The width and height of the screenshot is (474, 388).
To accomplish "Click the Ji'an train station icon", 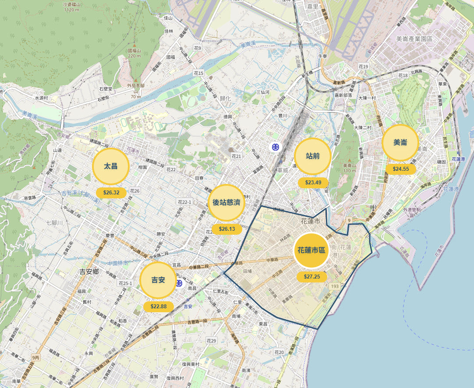I will pos(179,283).
